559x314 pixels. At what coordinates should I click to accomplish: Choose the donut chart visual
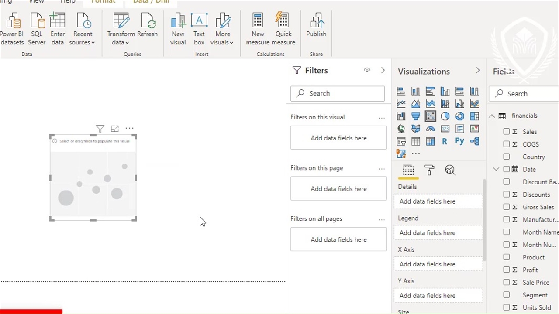tap(459, 116)
